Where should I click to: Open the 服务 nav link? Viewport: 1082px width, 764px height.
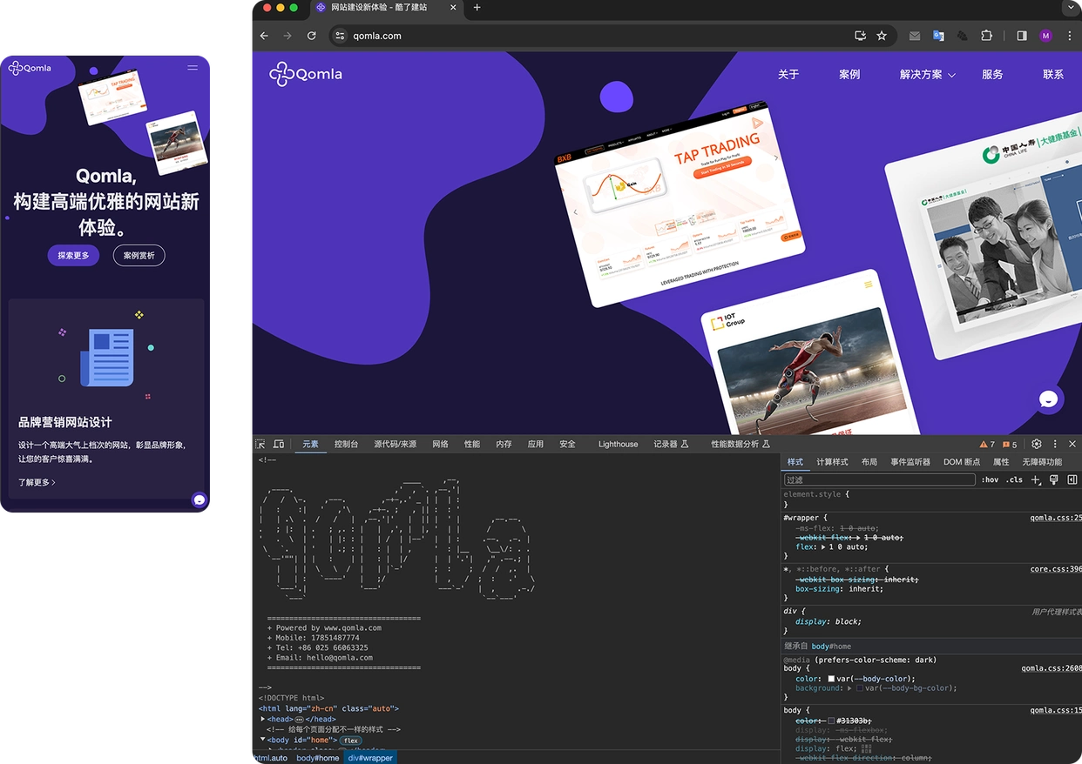[992, 75]
